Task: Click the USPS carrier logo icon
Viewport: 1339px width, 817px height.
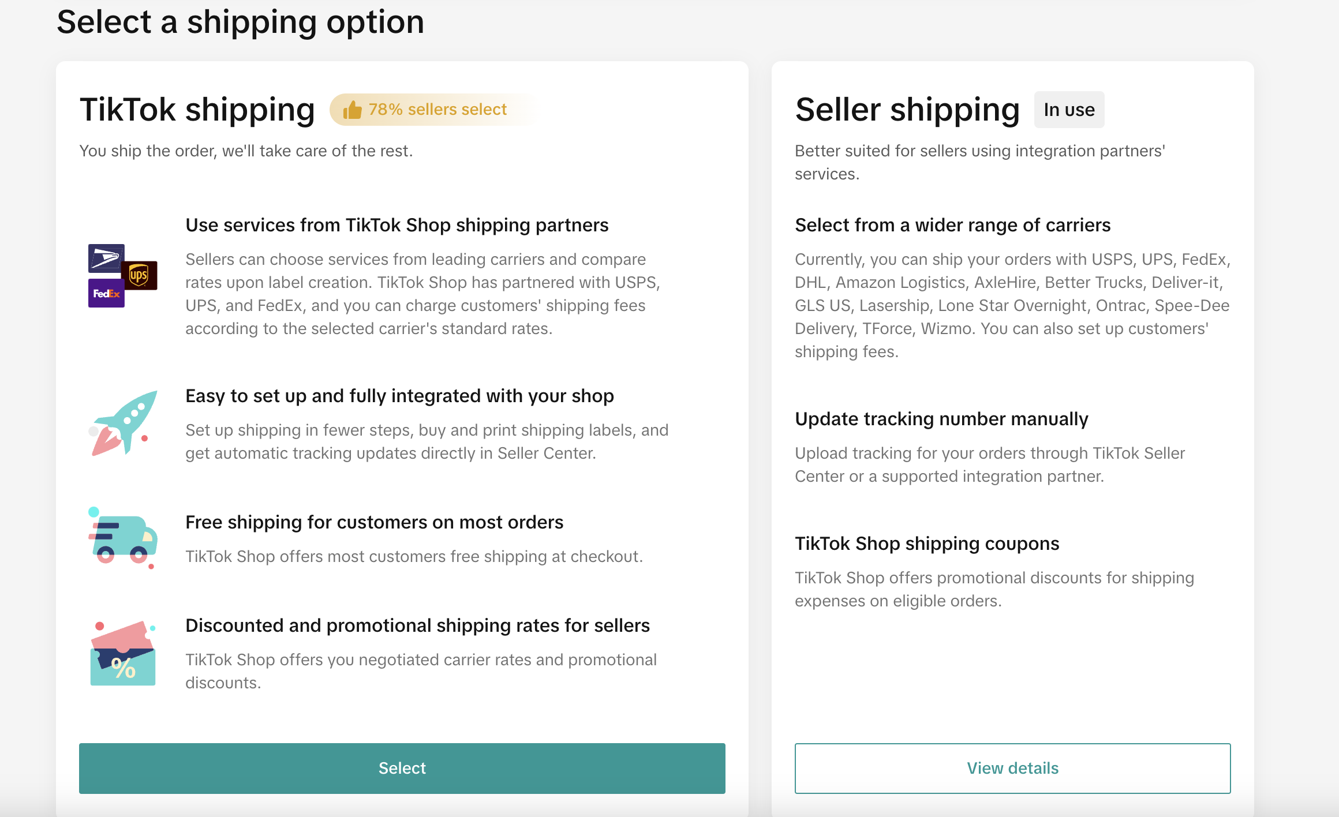Action: [106, 258]
